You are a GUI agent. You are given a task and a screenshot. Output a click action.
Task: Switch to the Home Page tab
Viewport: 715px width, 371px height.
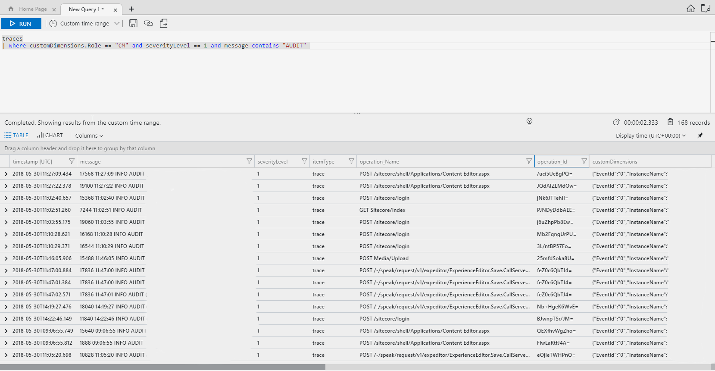point(32,9)
